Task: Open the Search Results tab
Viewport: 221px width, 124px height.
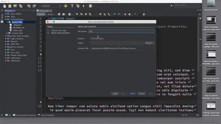Action: pos(46,115)
